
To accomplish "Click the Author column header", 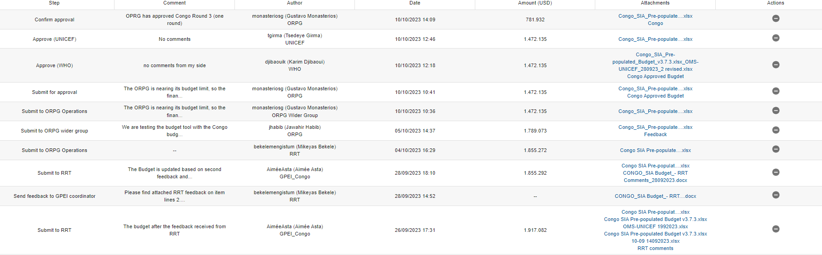I will coord(294,3).
